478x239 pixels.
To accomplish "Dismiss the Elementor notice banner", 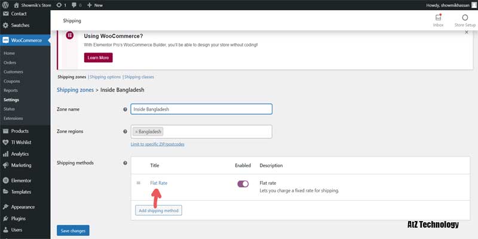I will click(x=466, y=33).
